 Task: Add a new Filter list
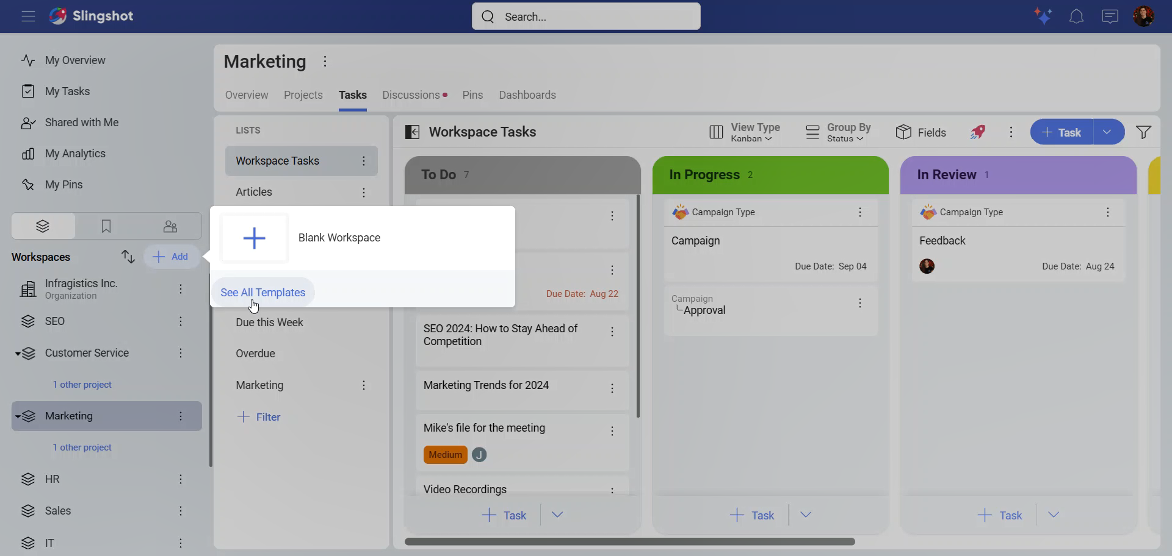(x=259, y=417)
